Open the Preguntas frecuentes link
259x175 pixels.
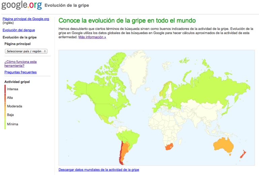[x=21, y=72]
